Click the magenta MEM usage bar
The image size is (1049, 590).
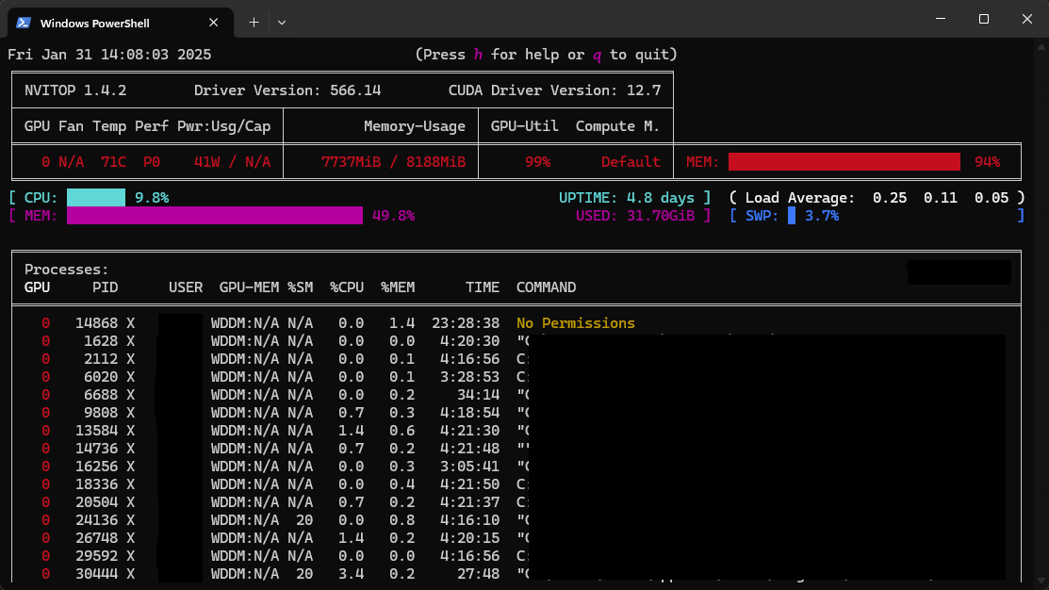pyautogui.click(x=214, y=216)
